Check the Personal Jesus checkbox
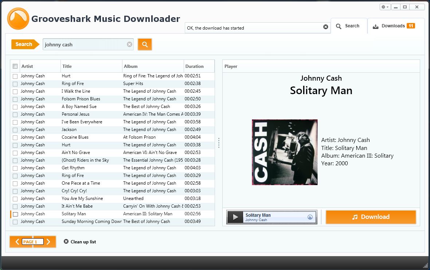 15,115
